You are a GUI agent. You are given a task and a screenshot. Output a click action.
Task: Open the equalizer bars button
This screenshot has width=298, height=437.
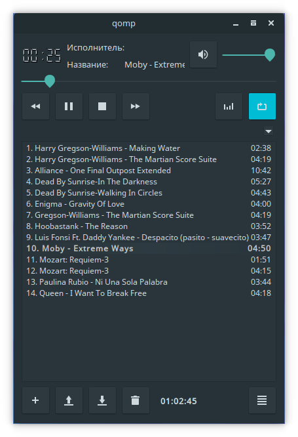click(229, 106)
